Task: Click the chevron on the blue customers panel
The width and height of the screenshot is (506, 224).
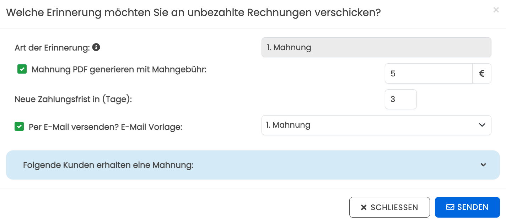Action: [x=483, y=165]
